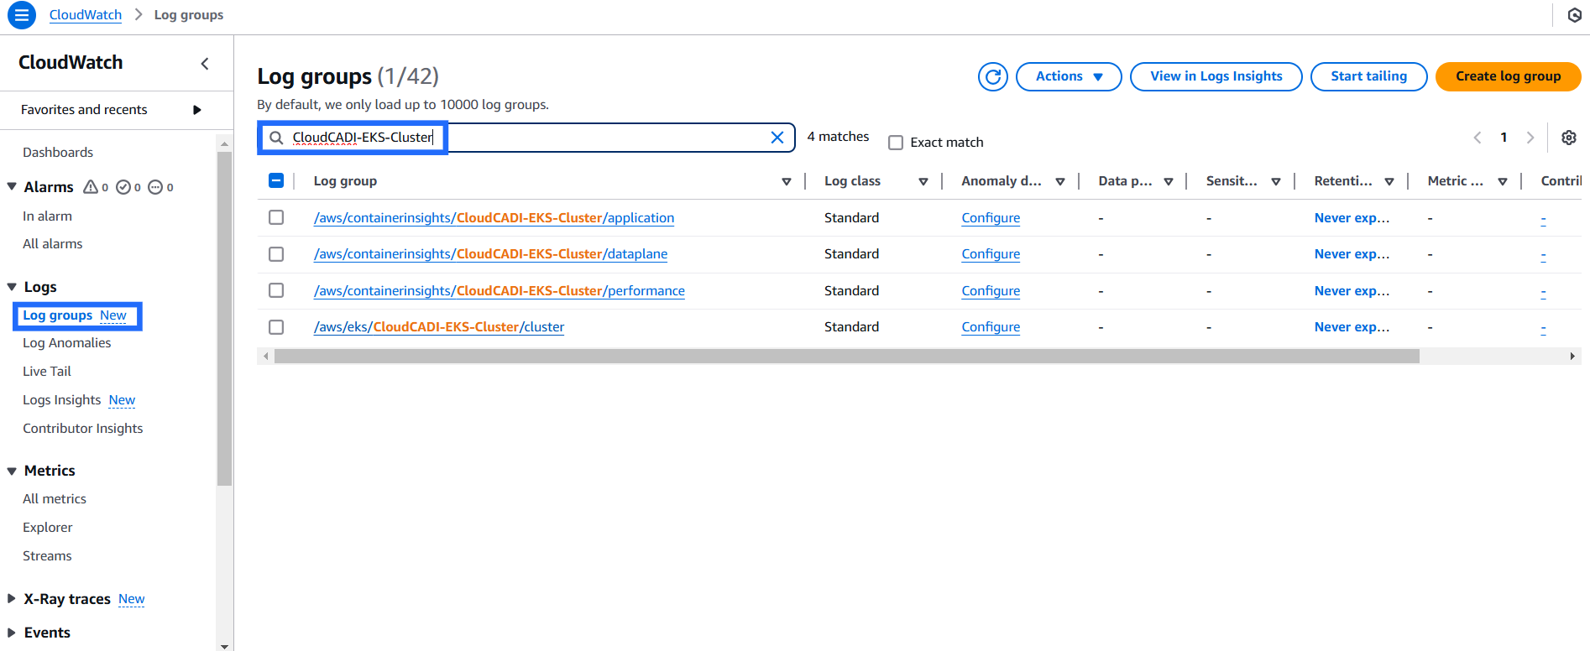Open the hamburger navigation menu icon
The image size is (1590, 651).
tap(22, 15)
